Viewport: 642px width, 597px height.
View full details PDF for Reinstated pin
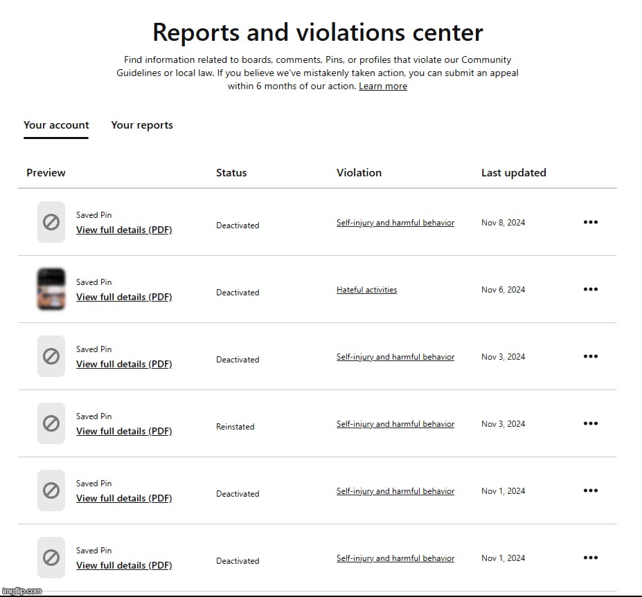pos(124,431)
